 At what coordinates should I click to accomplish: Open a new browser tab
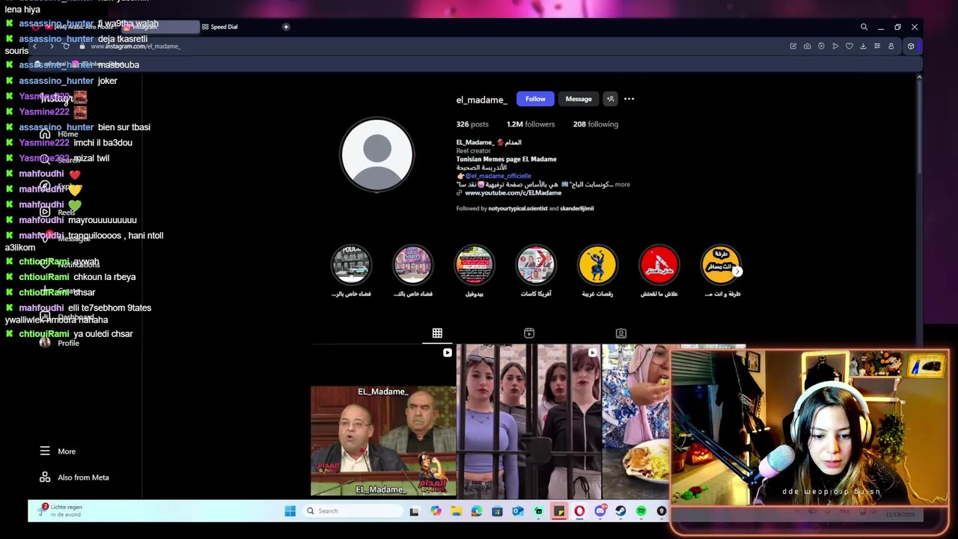[x=286, y=27]
